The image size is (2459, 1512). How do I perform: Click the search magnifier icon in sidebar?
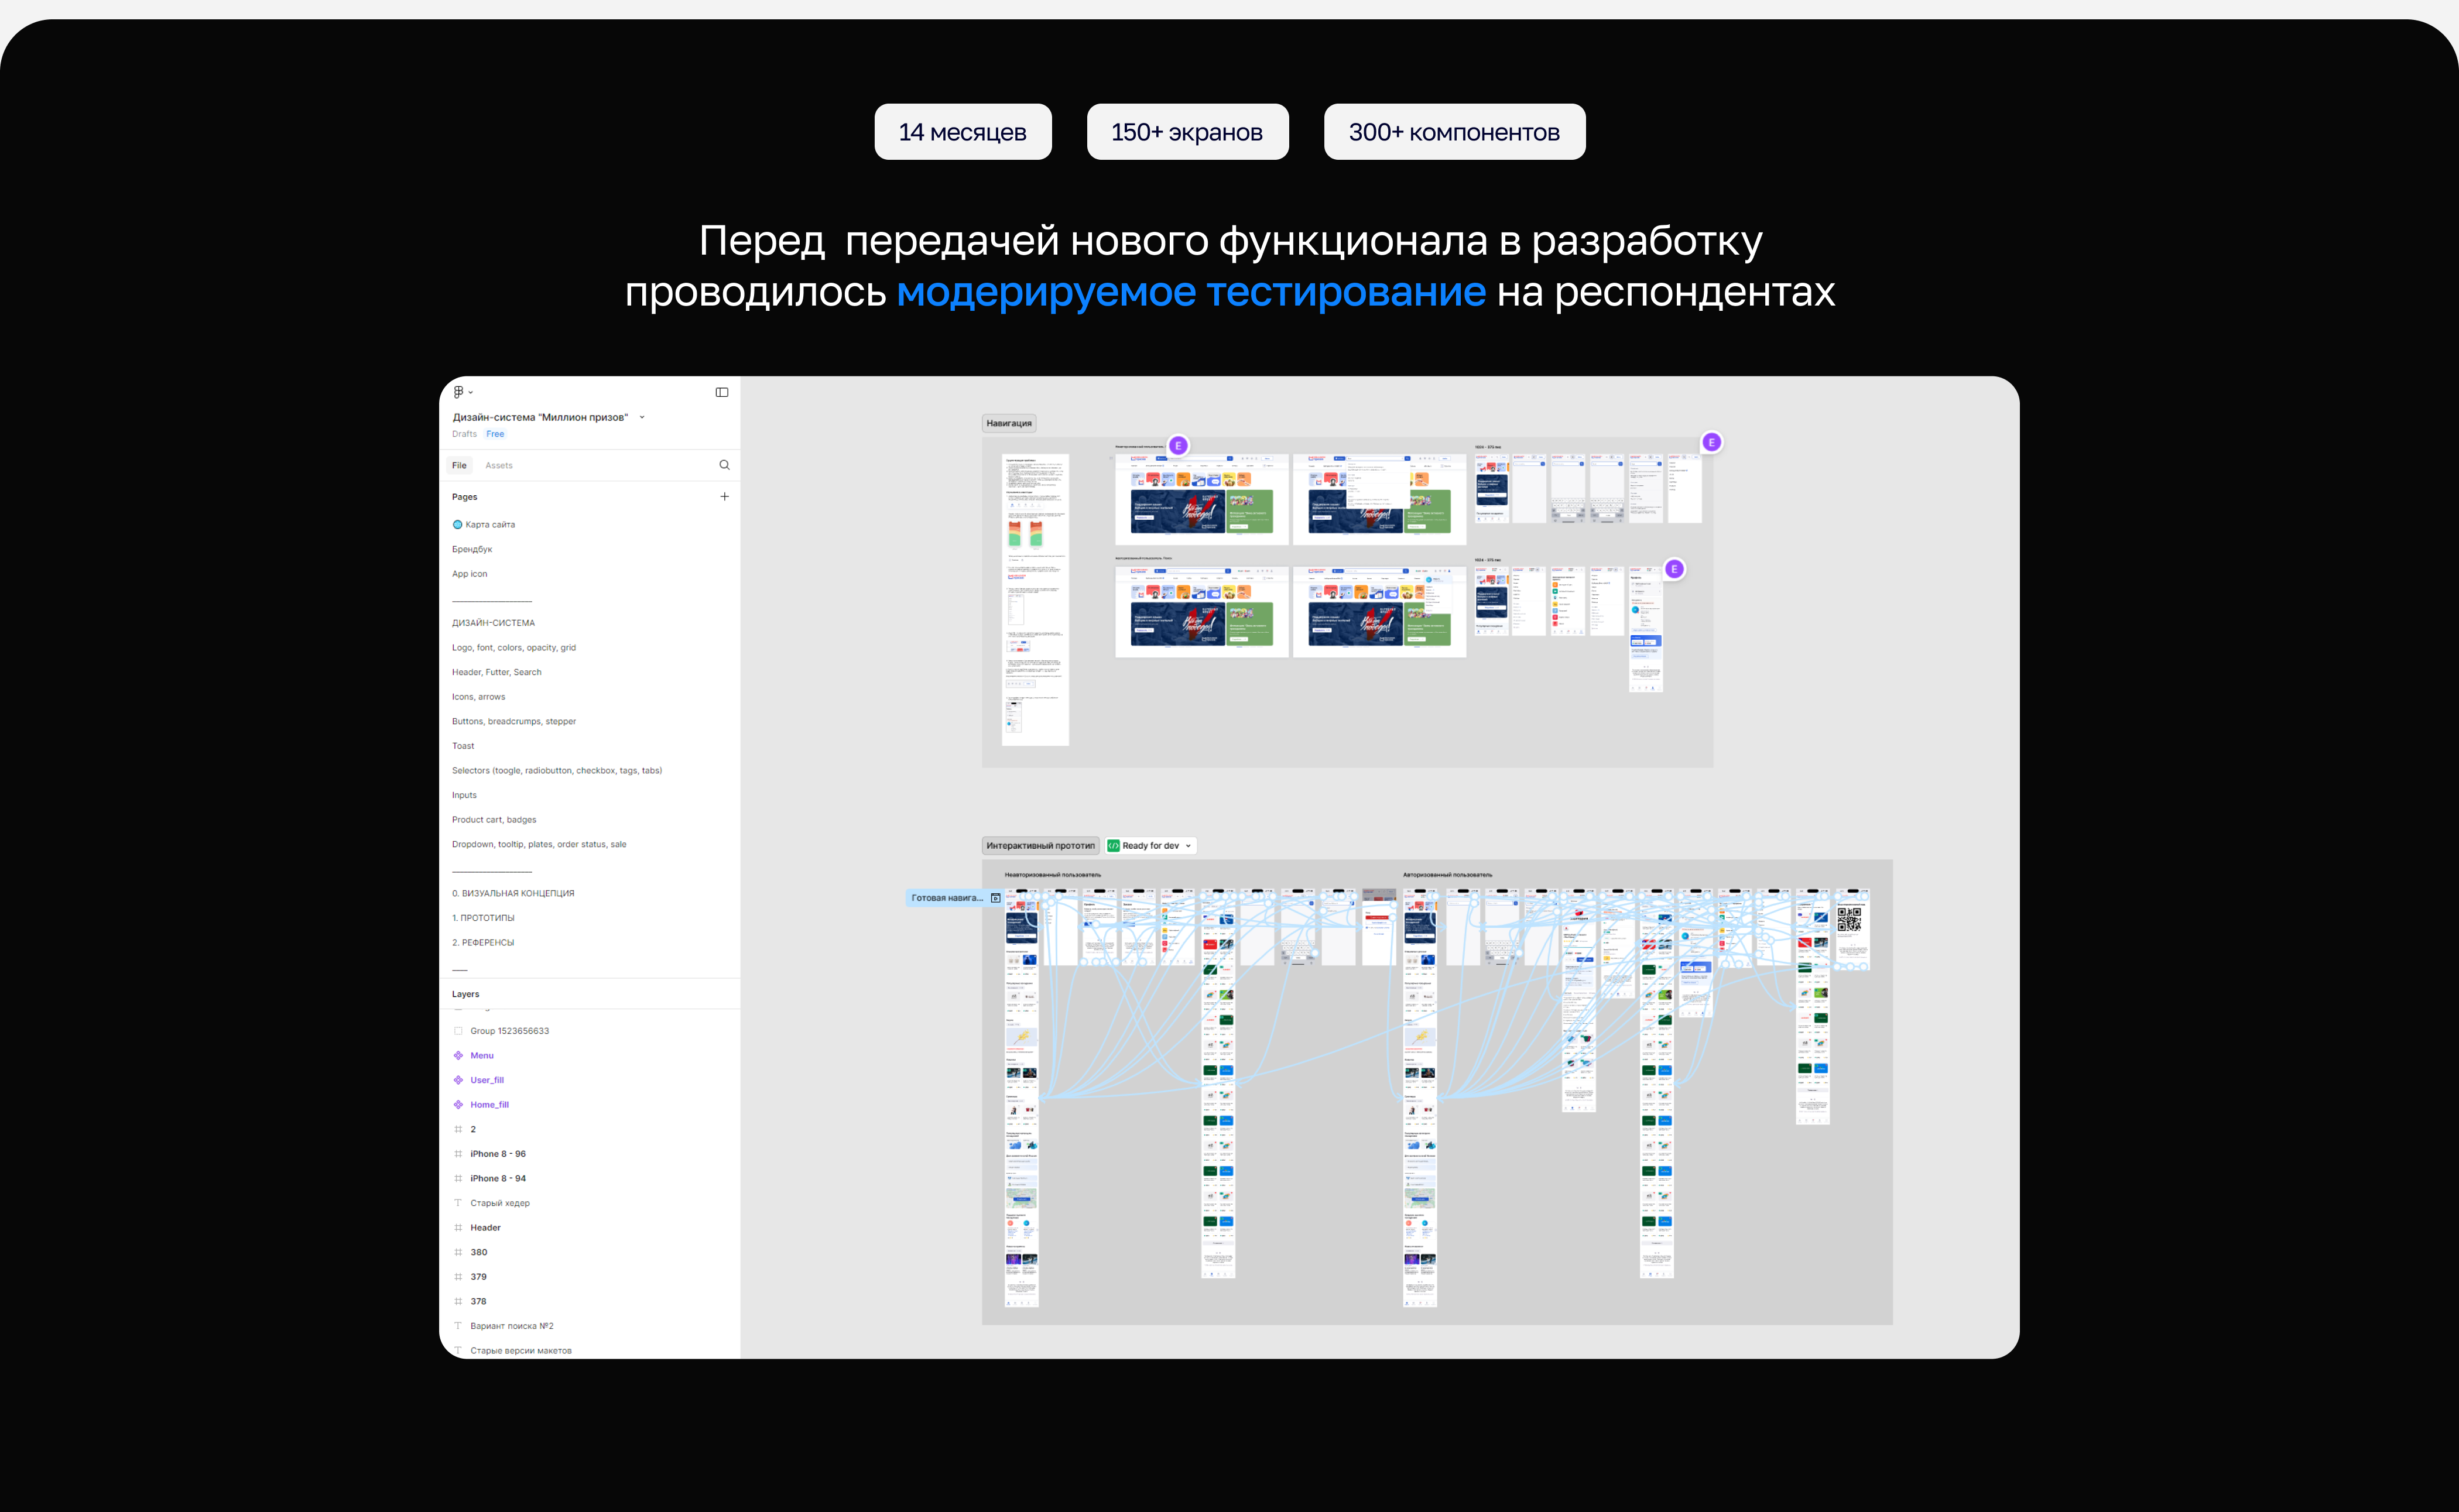(x=724, y=465)
